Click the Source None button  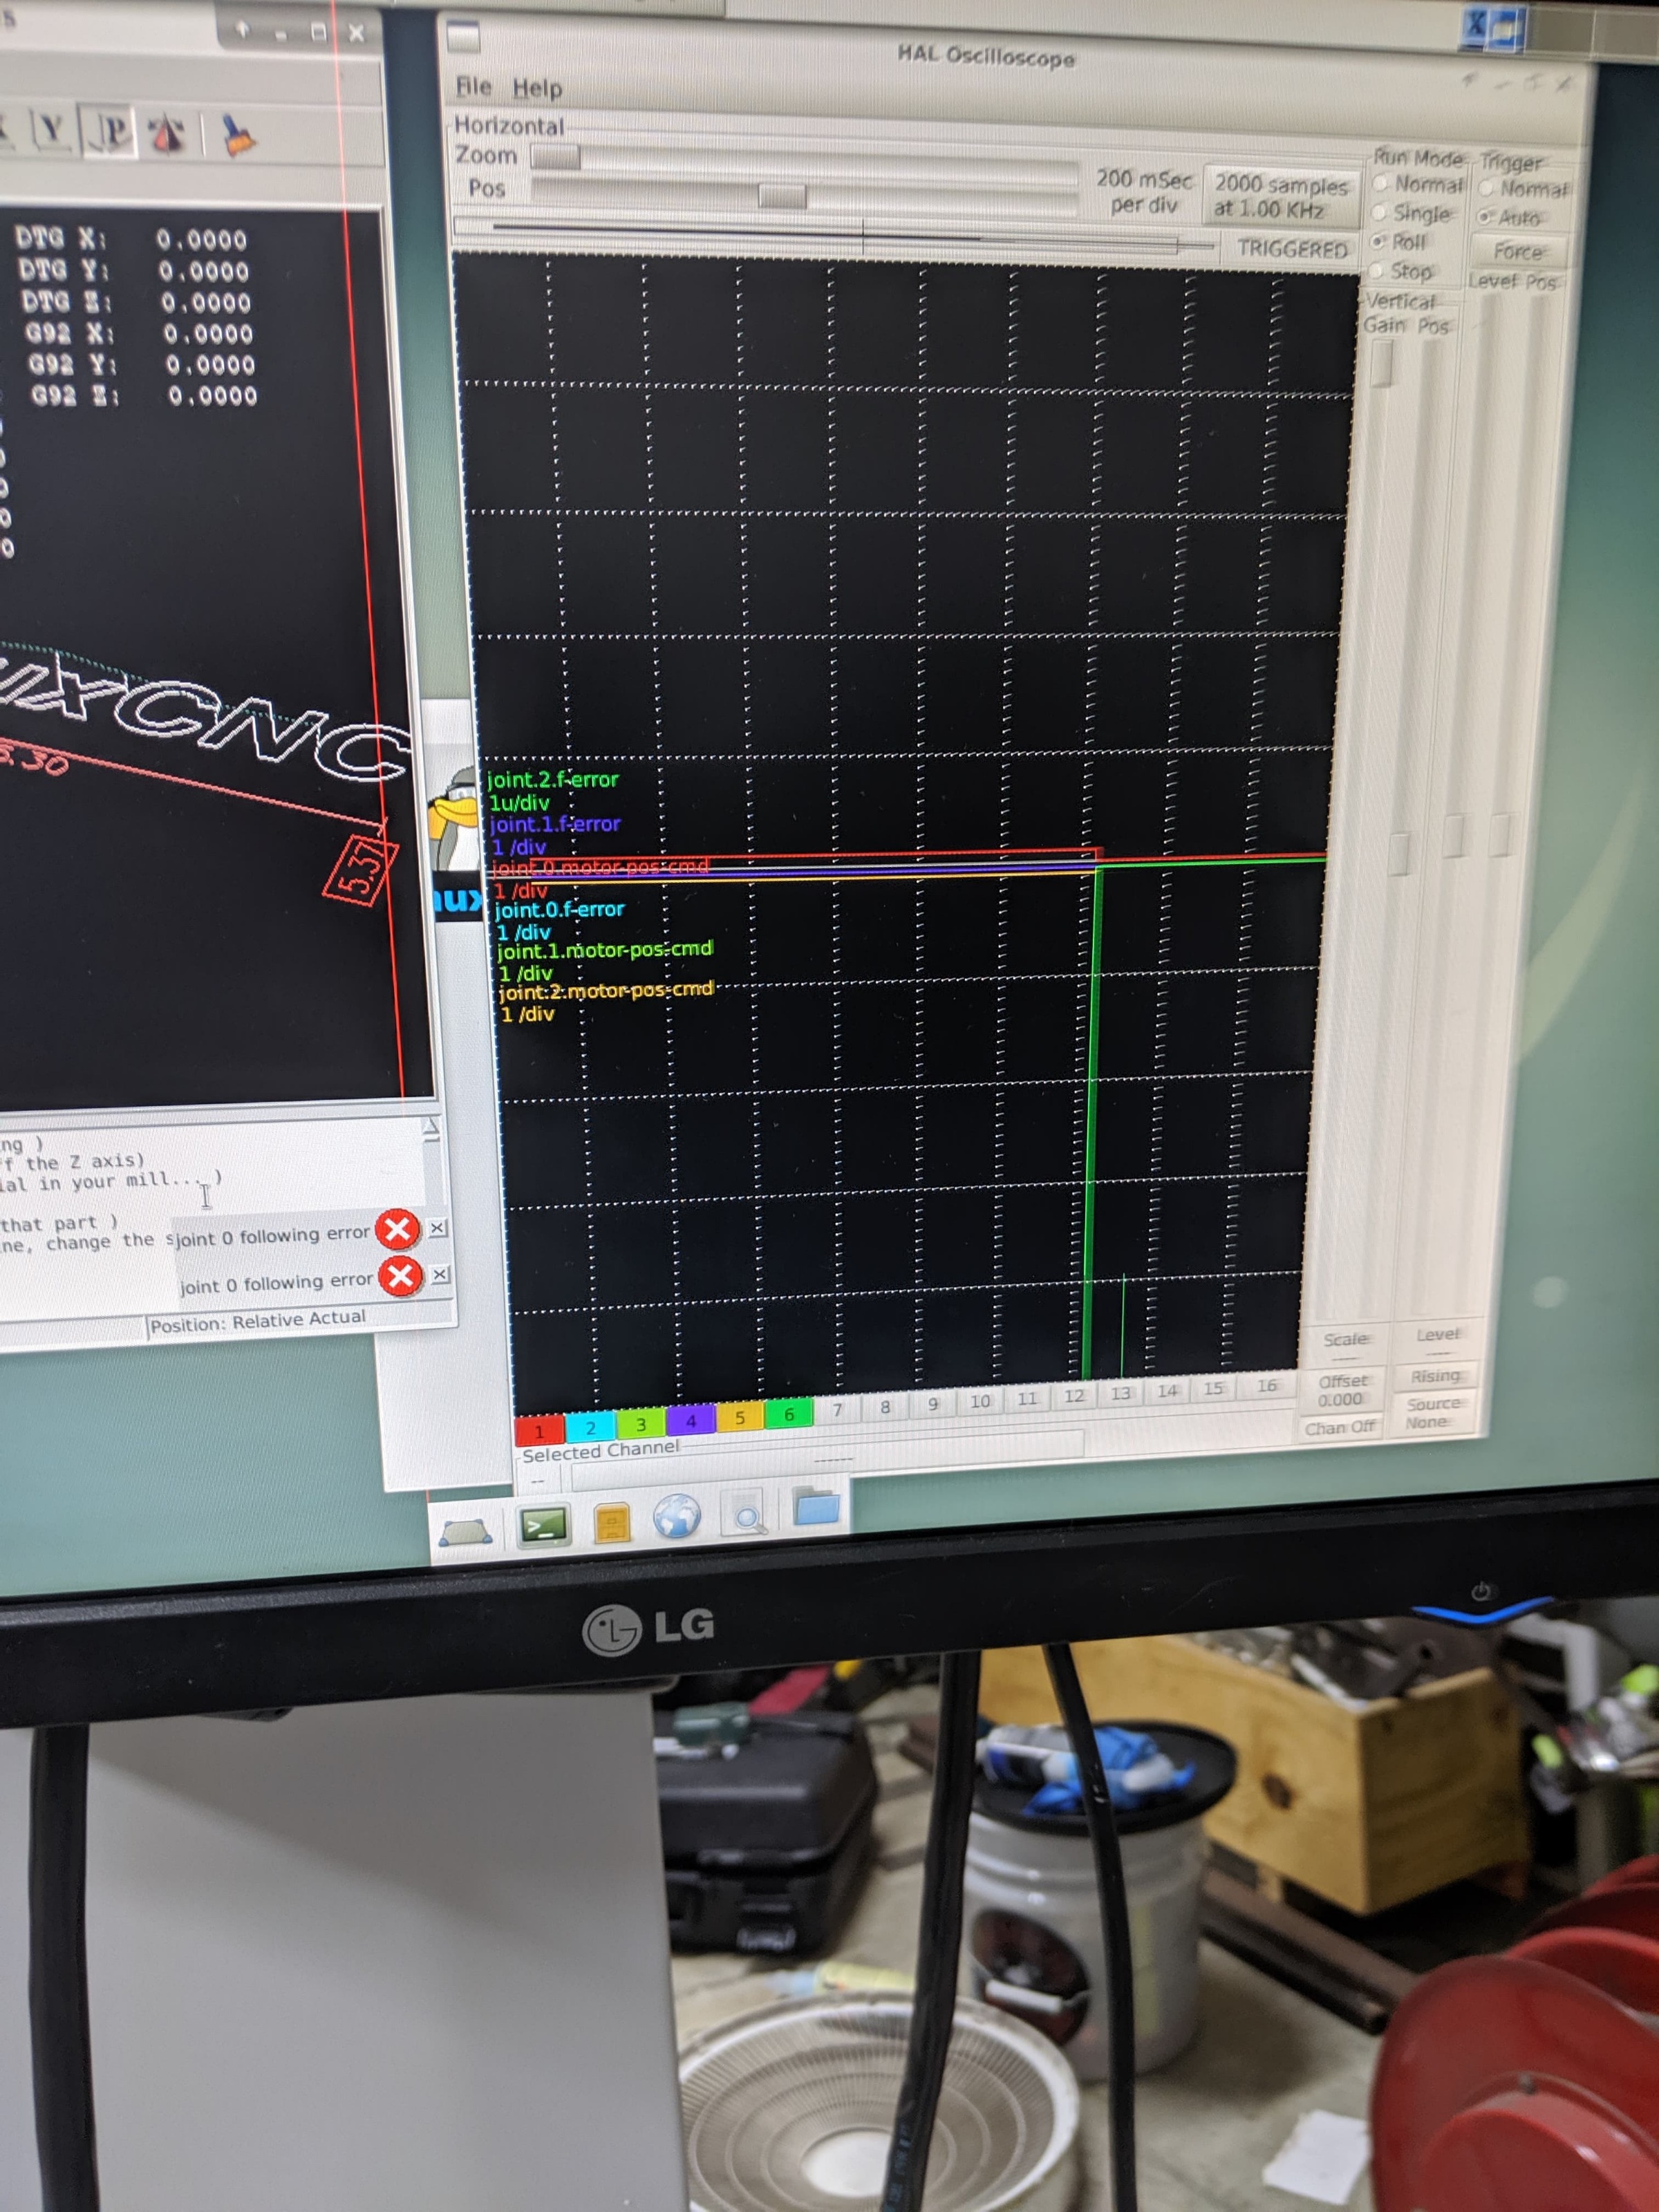pyautogui.click(x=1432, y=1412)
